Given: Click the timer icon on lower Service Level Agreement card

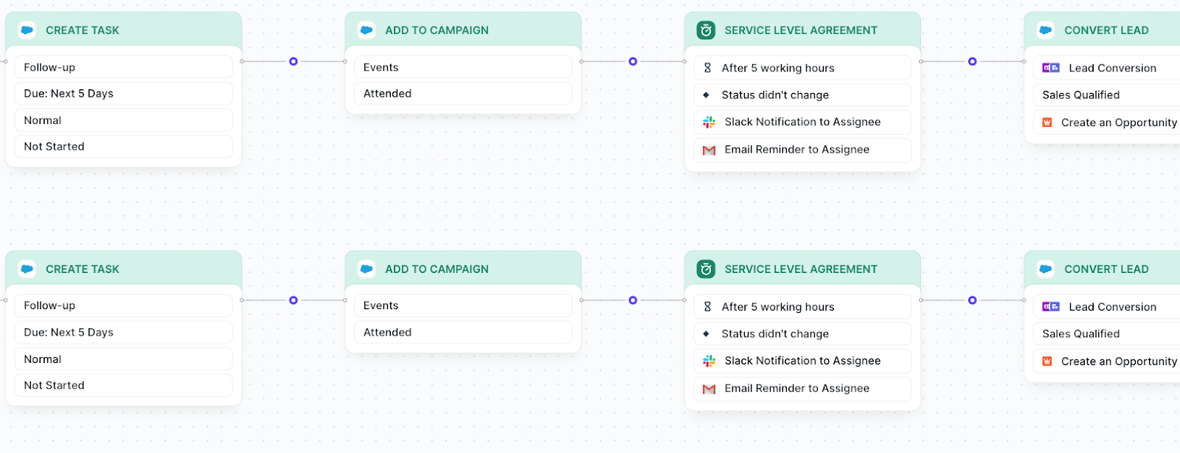Looking at the screenshot, I should pos(706,269).
